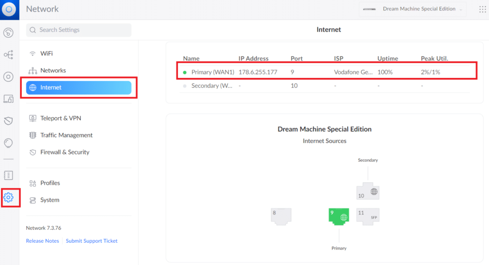Screen dimensions: 489x265
Task: Open Teleport & VPN settings
Action: [x=61, y=118]
